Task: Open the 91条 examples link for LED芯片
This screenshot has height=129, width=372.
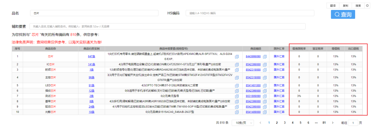Action: pos(92,85)
